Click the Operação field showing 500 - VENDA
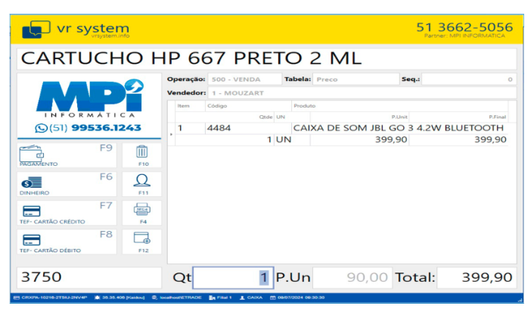 click(244, 80)
